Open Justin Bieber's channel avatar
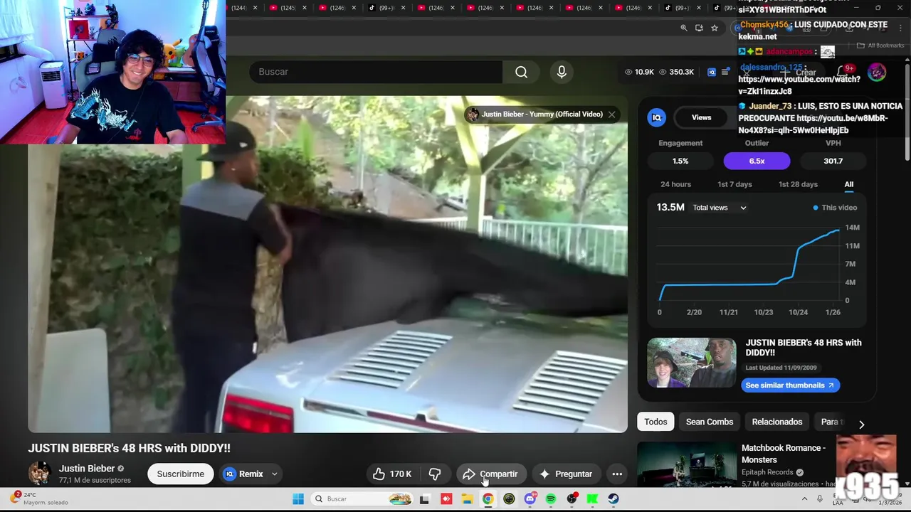 [x=40, y=474]
